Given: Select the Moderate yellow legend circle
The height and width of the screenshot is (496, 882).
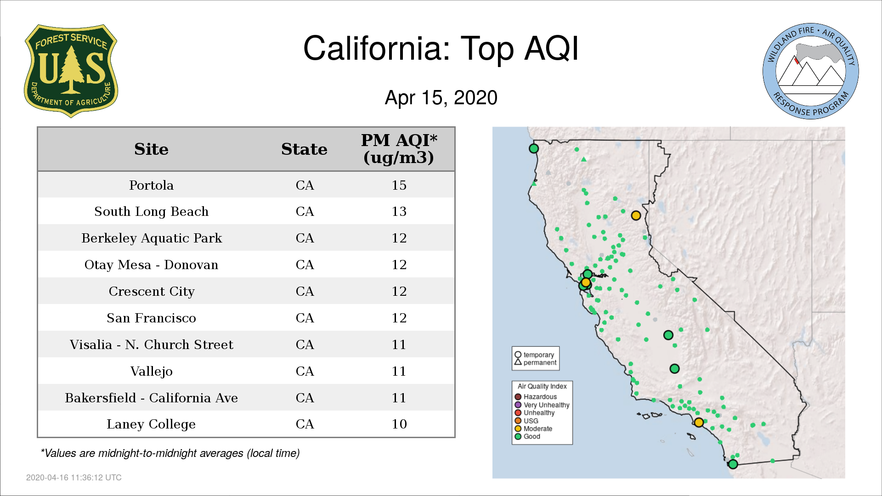Looking at the screenshot, I should pos(518,428).
